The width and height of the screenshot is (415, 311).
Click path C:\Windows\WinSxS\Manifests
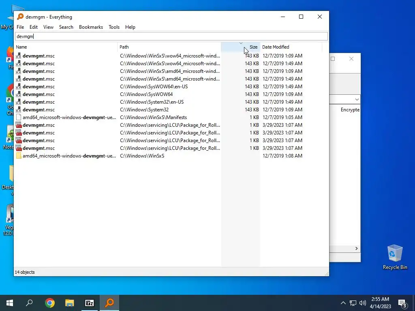[x=153, y=117]
